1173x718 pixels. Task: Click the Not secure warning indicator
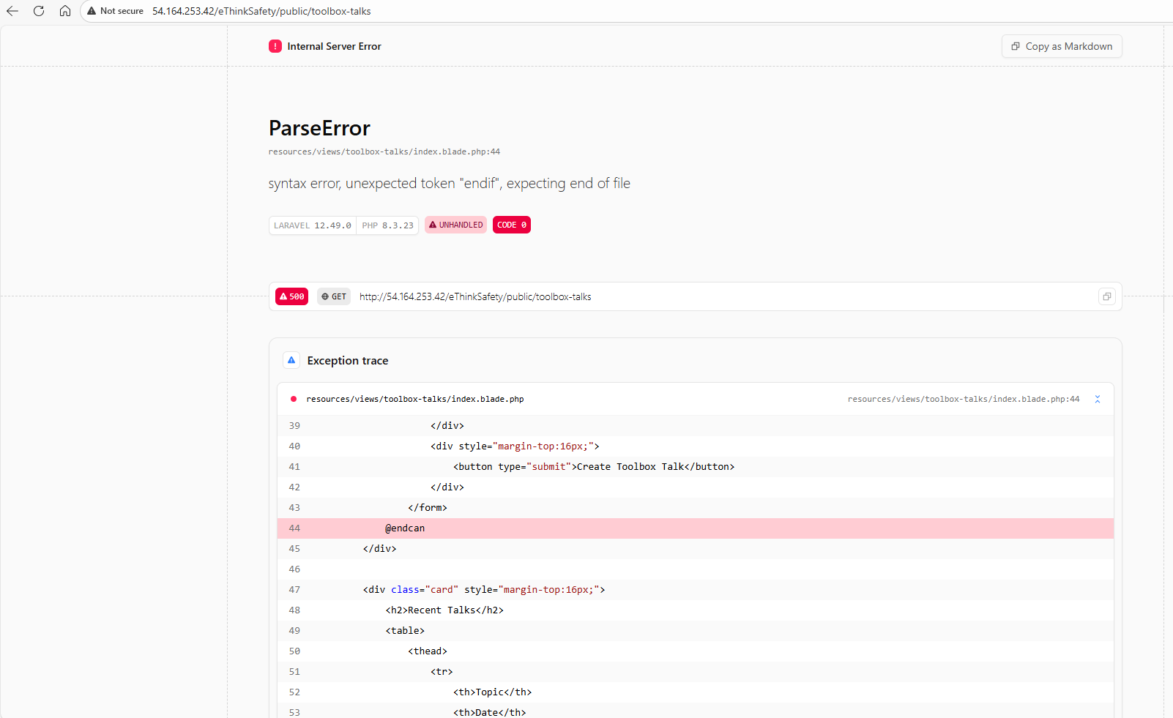(x=116, y=11)
